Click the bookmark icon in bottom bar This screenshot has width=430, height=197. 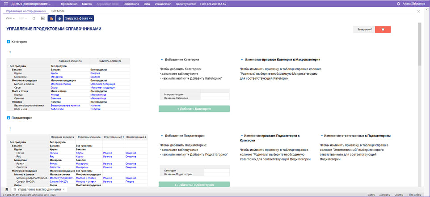tap(6, 190)
